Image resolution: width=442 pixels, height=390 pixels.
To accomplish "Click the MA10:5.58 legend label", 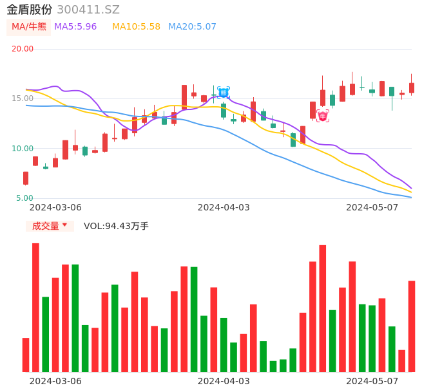I will [x=136, y=27].
